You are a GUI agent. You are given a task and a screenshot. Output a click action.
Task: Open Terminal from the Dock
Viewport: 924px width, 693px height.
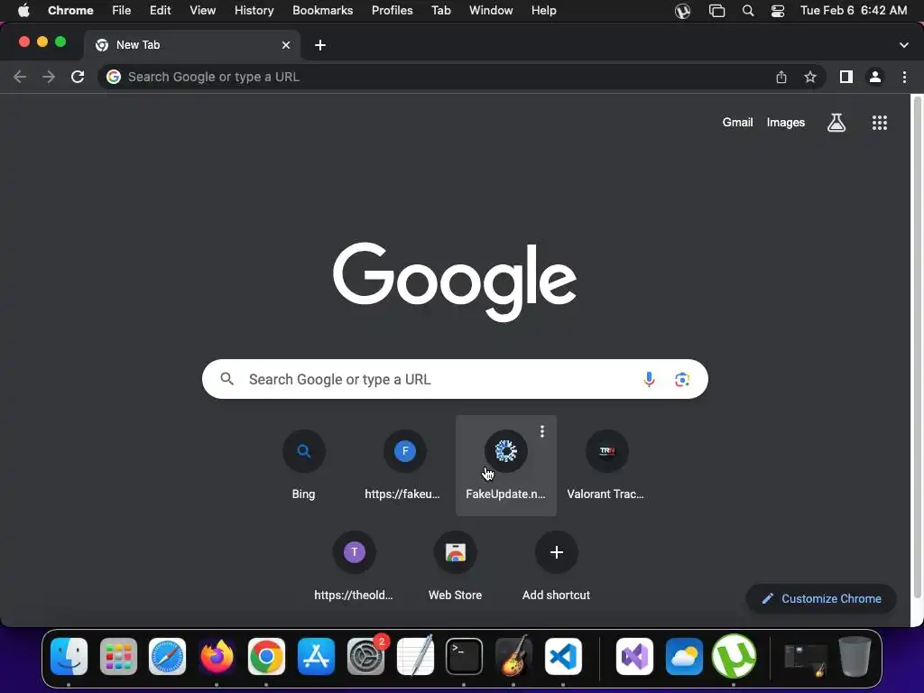point(465,657)
